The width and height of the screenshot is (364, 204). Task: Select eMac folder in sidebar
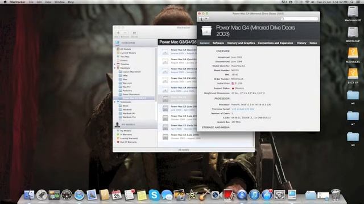(125, 75)
